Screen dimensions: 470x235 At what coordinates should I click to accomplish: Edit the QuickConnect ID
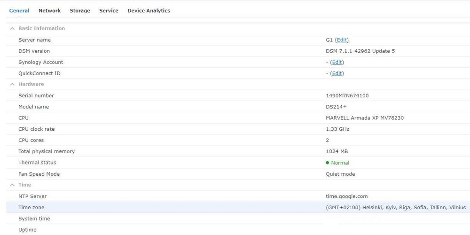(x=337, y=73)
